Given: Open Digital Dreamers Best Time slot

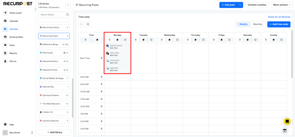Looking at the screenshot, I should point(118,47).
